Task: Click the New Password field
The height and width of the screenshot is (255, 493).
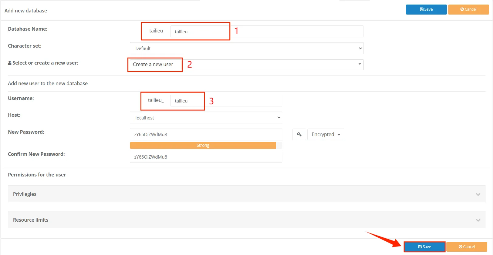Action: coord(206,134)
